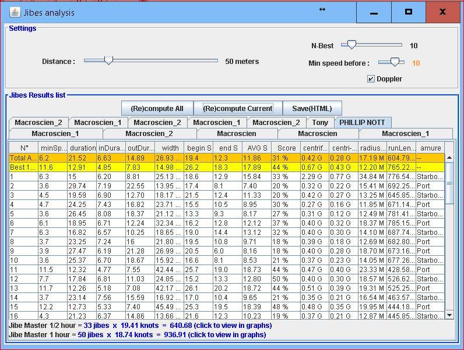Click the Distance slider handle

pos(108,60)
